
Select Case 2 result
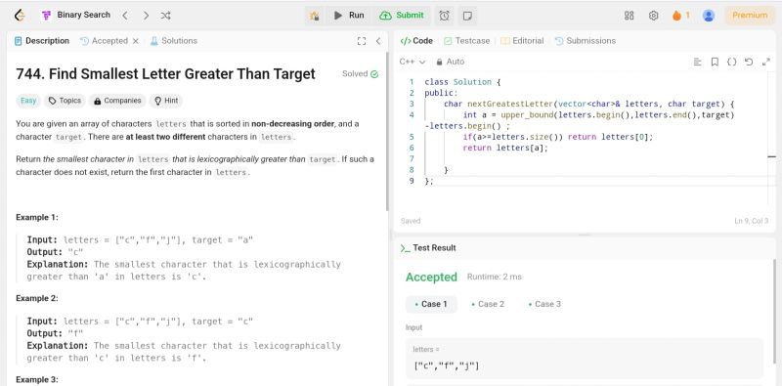coord(488,304)
